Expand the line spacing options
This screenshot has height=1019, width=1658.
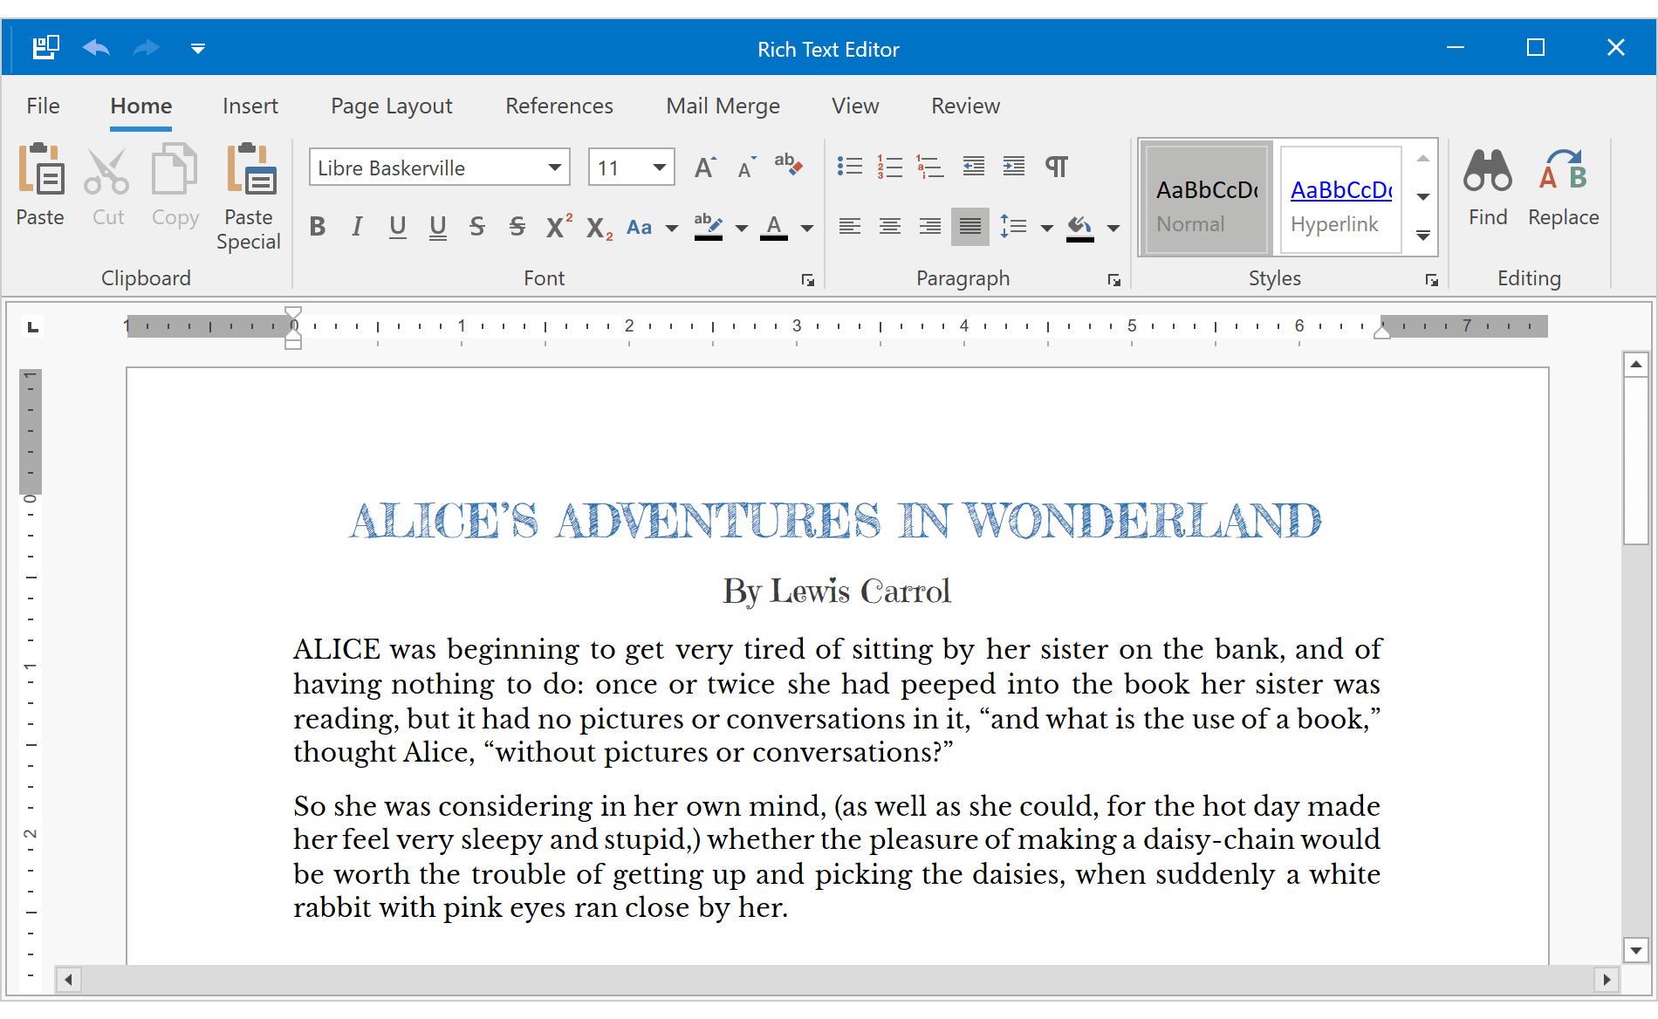pos(1045,227)
